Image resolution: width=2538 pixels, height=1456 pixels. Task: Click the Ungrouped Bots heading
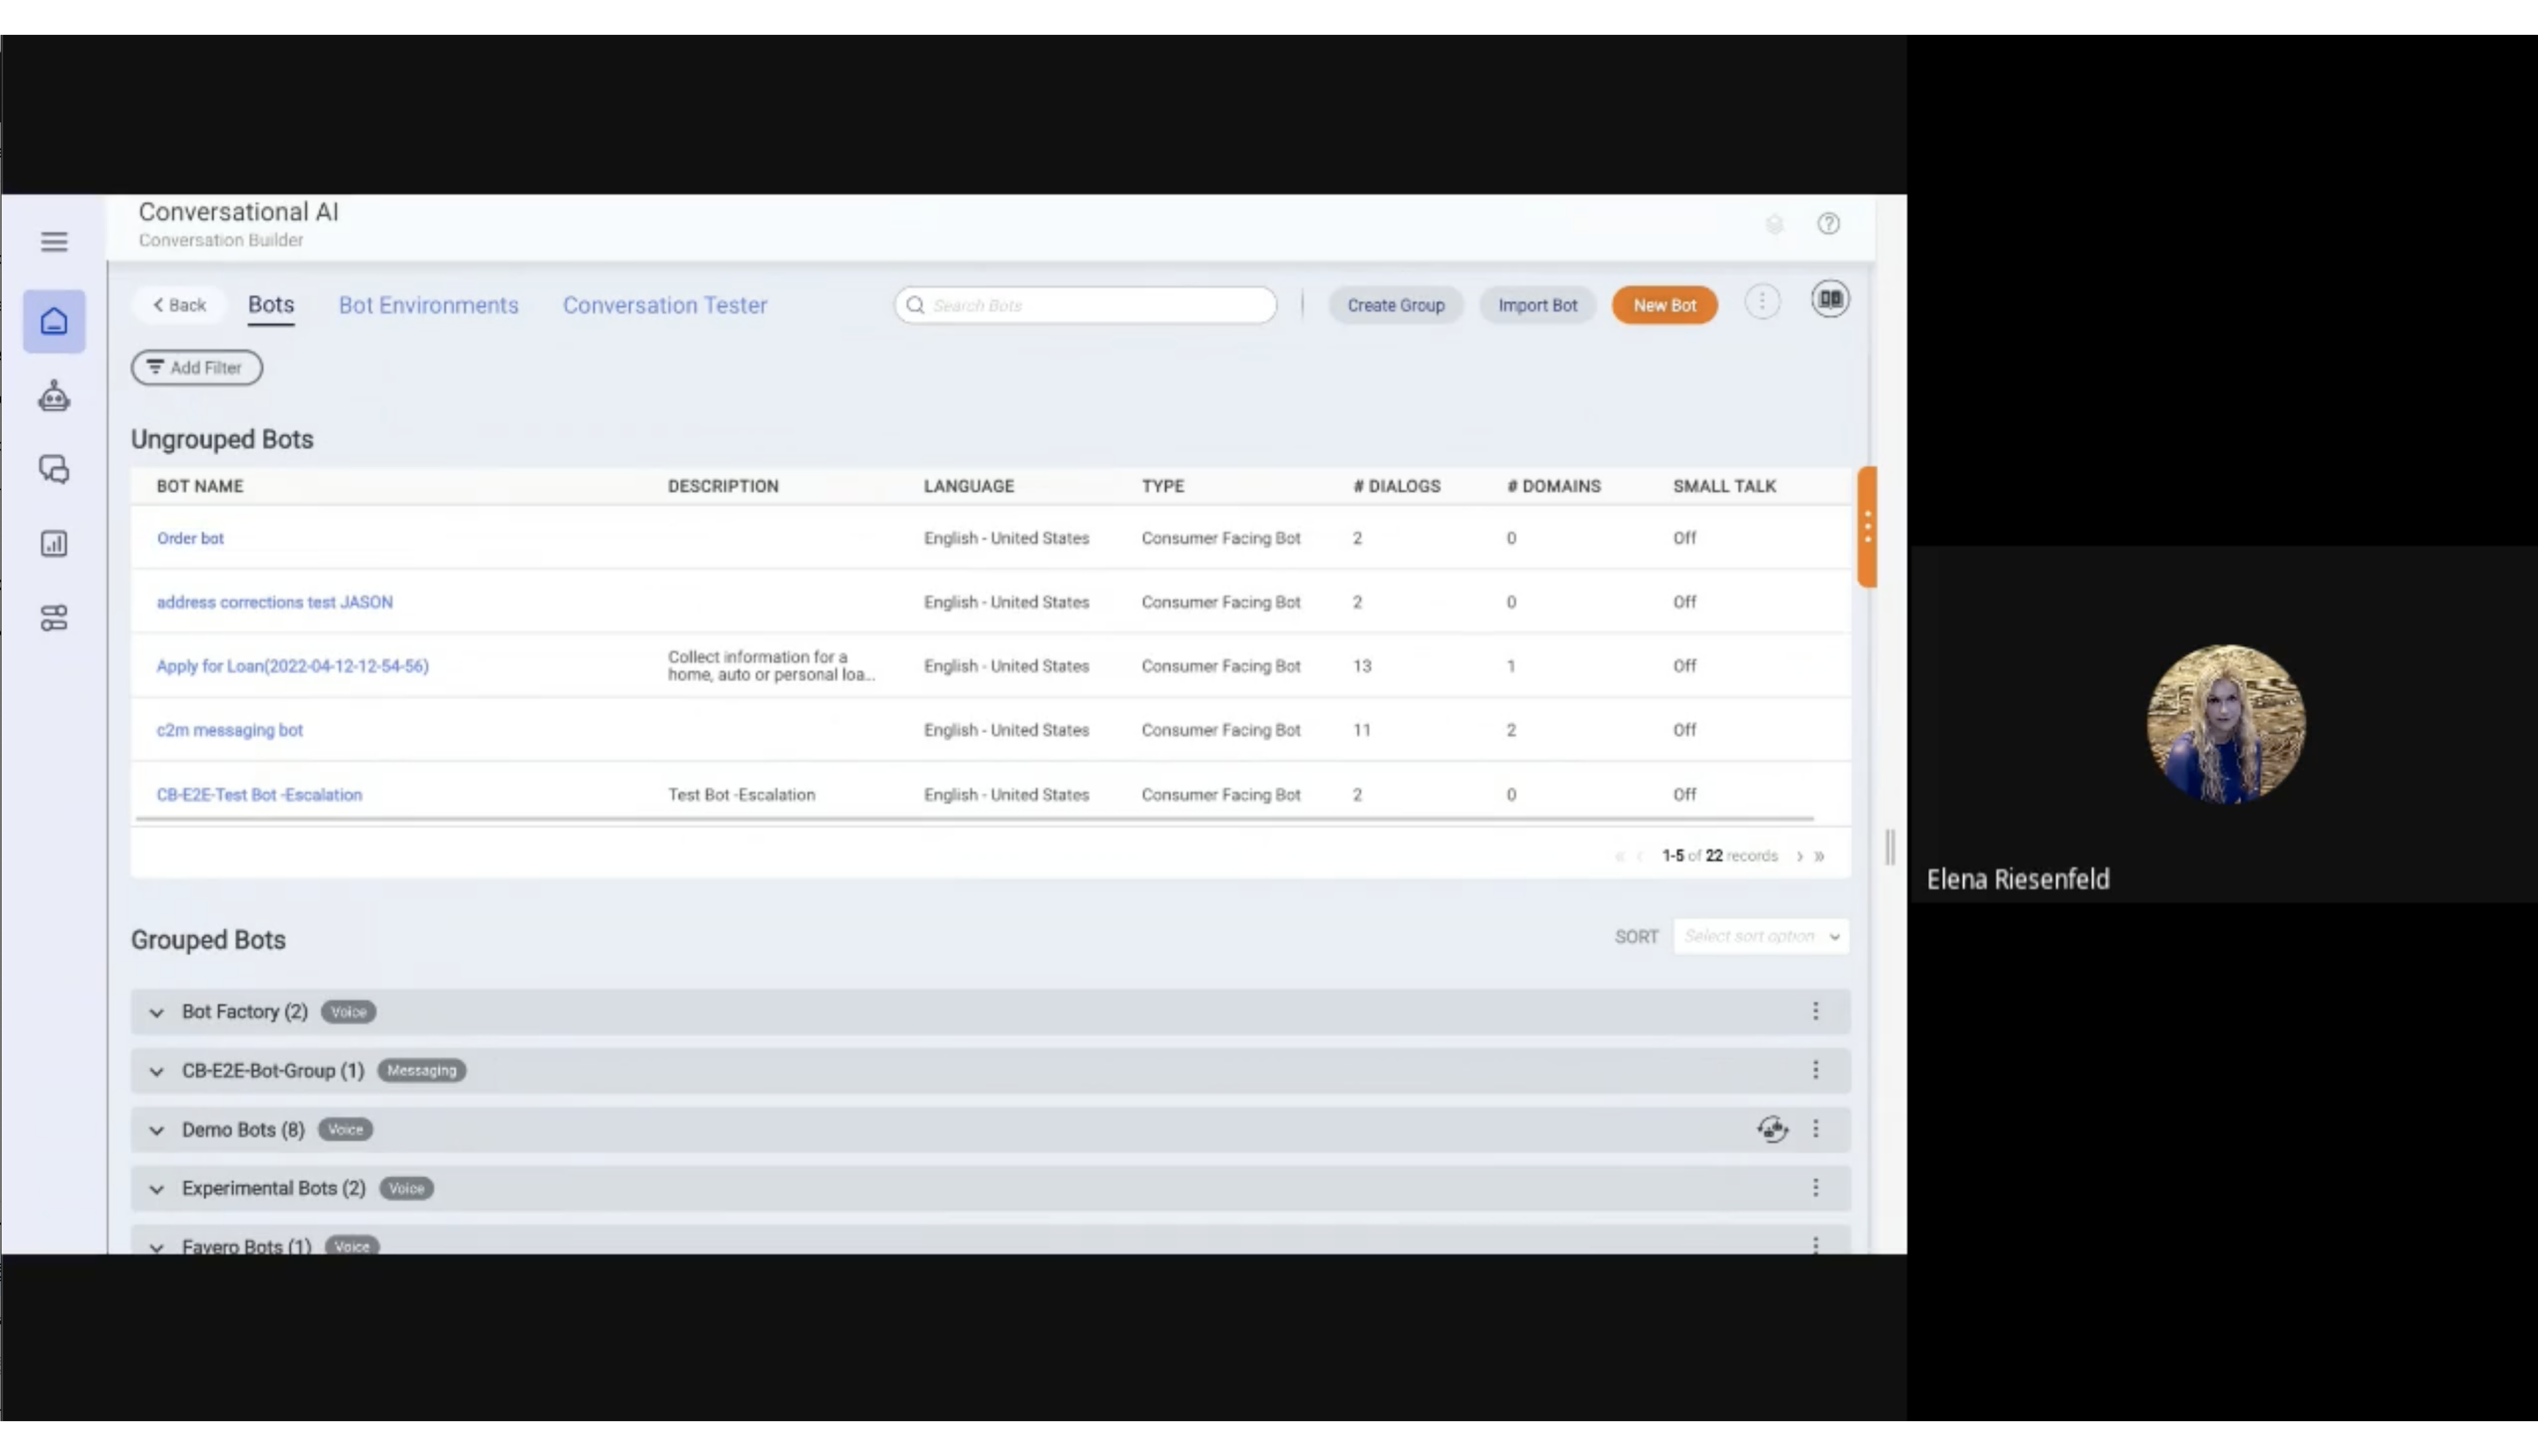[222, 439]
